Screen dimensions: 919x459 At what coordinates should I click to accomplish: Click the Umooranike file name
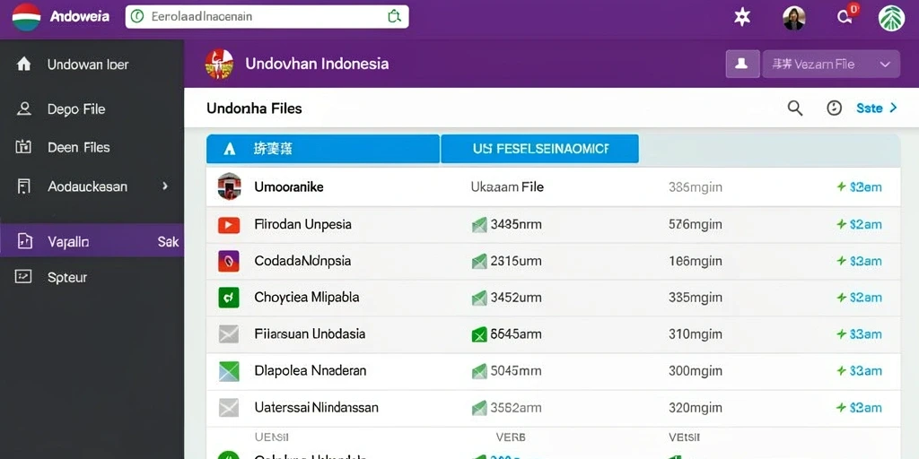pyautogui.click(x=289, y=186)
